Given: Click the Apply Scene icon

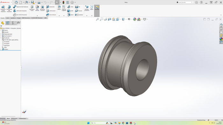Looking at the screenshot, I should (x=139, y=19).
